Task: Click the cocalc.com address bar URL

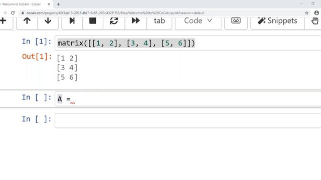Action: tap(115, 13)
